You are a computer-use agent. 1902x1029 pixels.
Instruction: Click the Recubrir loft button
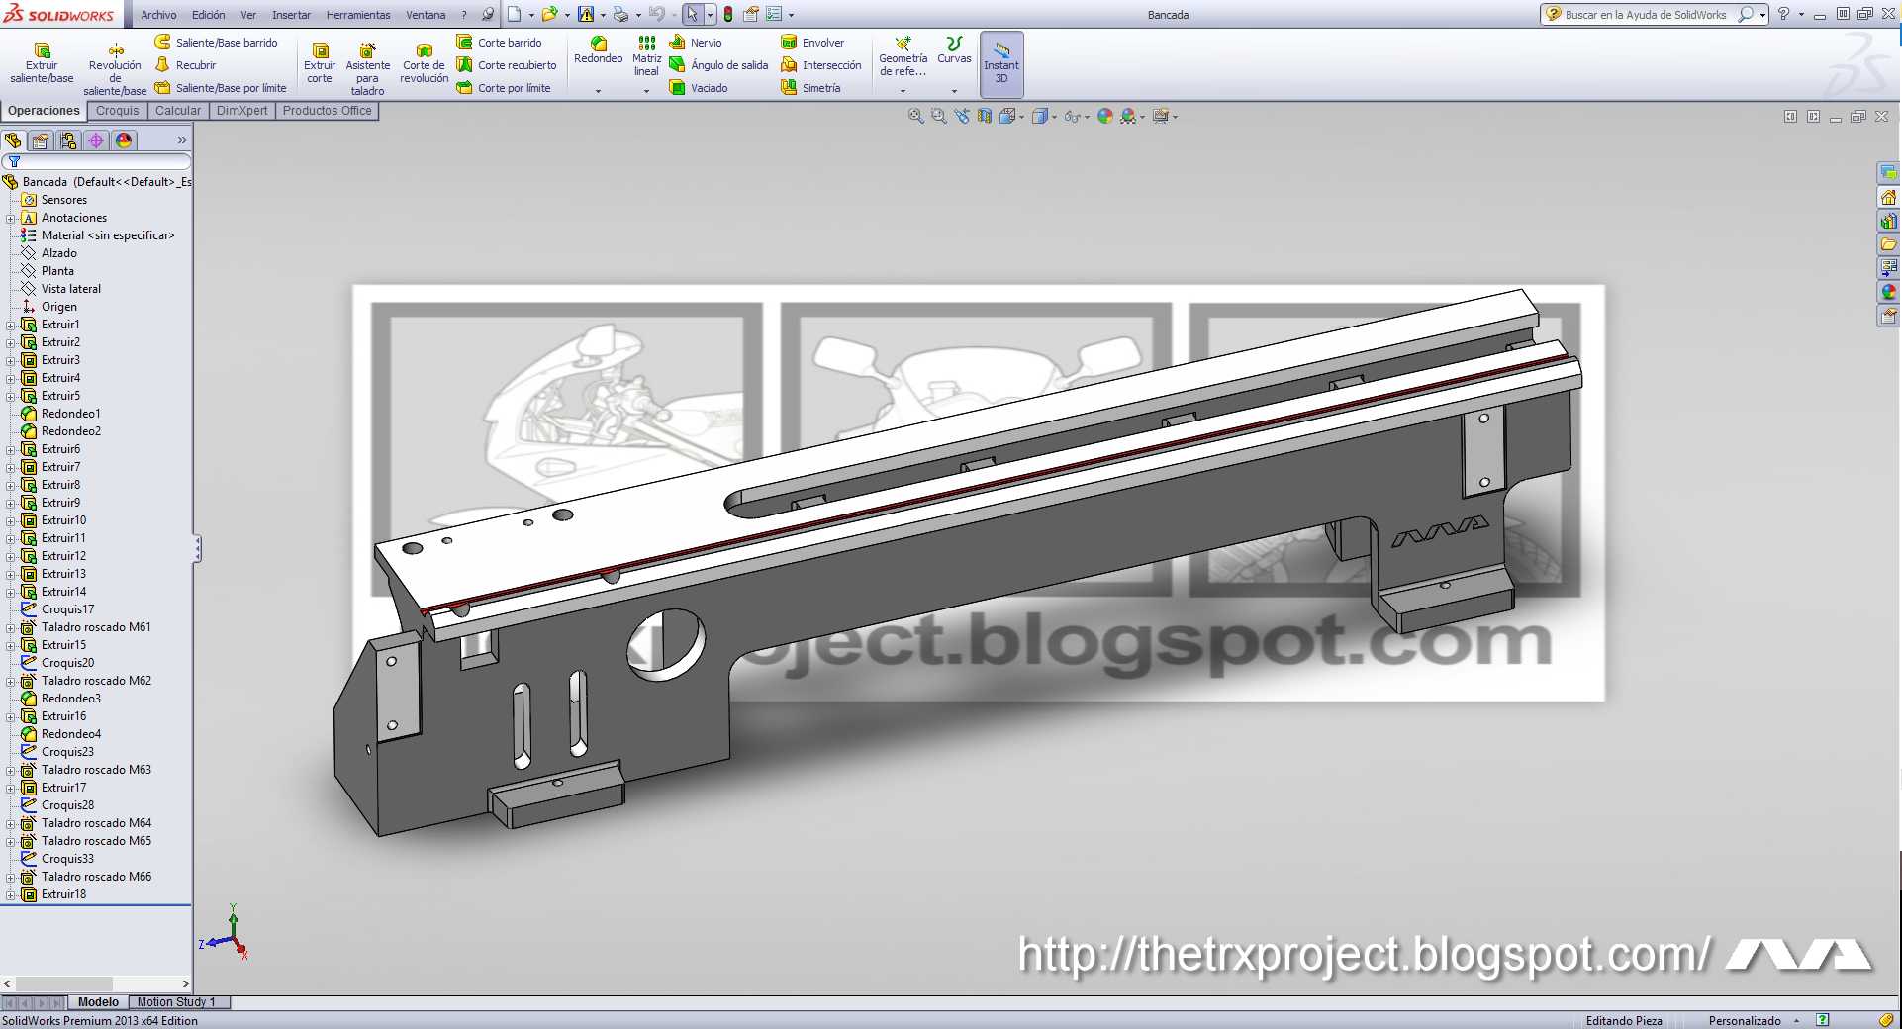(x=185, y=65)
